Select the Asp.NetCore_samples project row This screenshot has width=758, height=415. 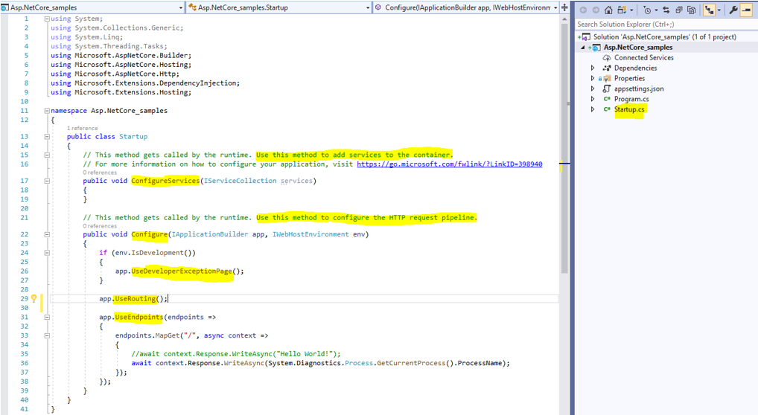pos(666,48)
